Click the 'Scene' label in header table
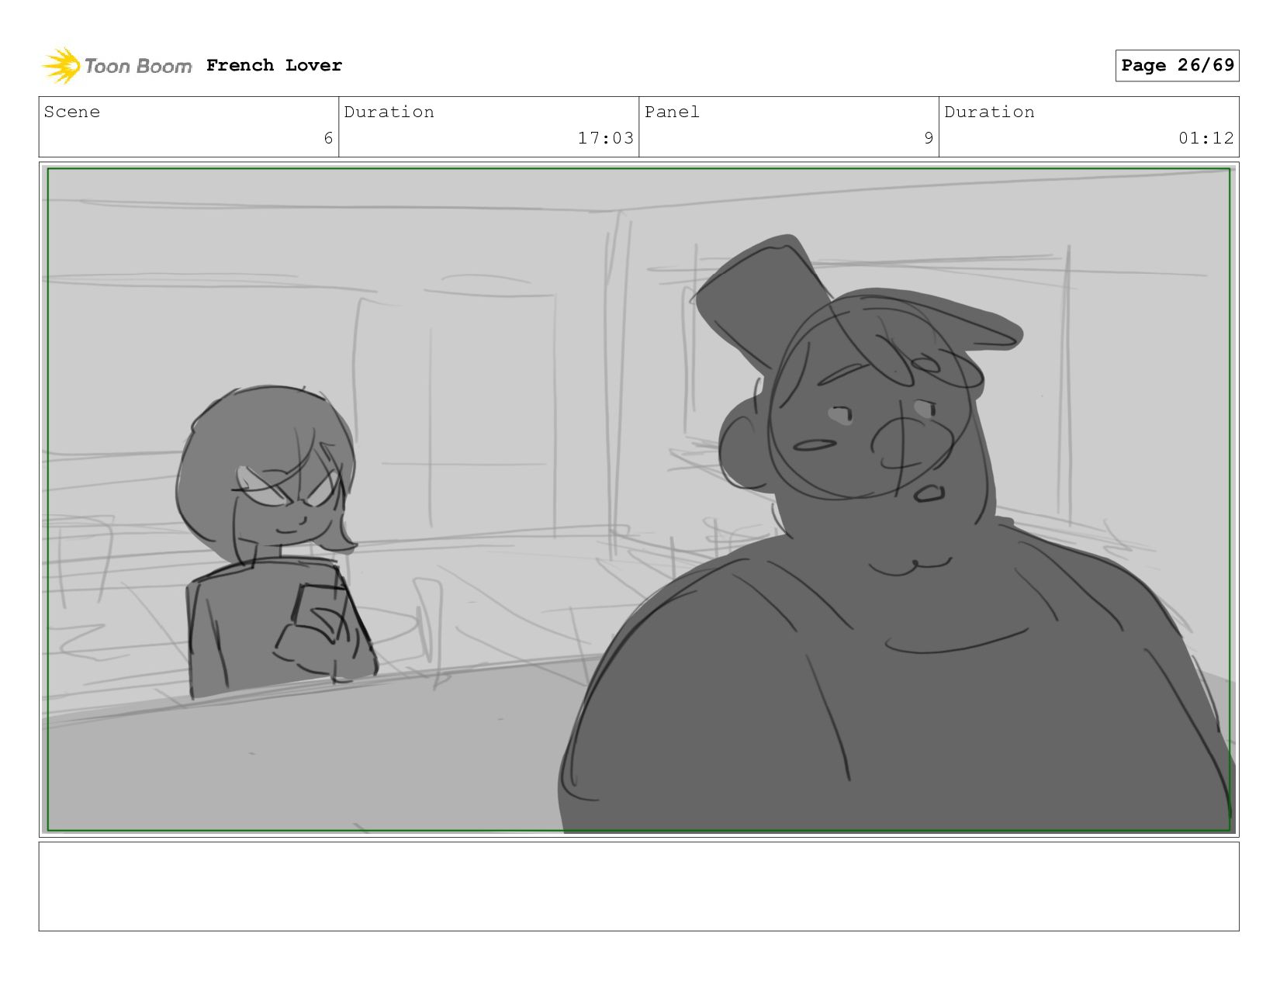 pos(72,112)
